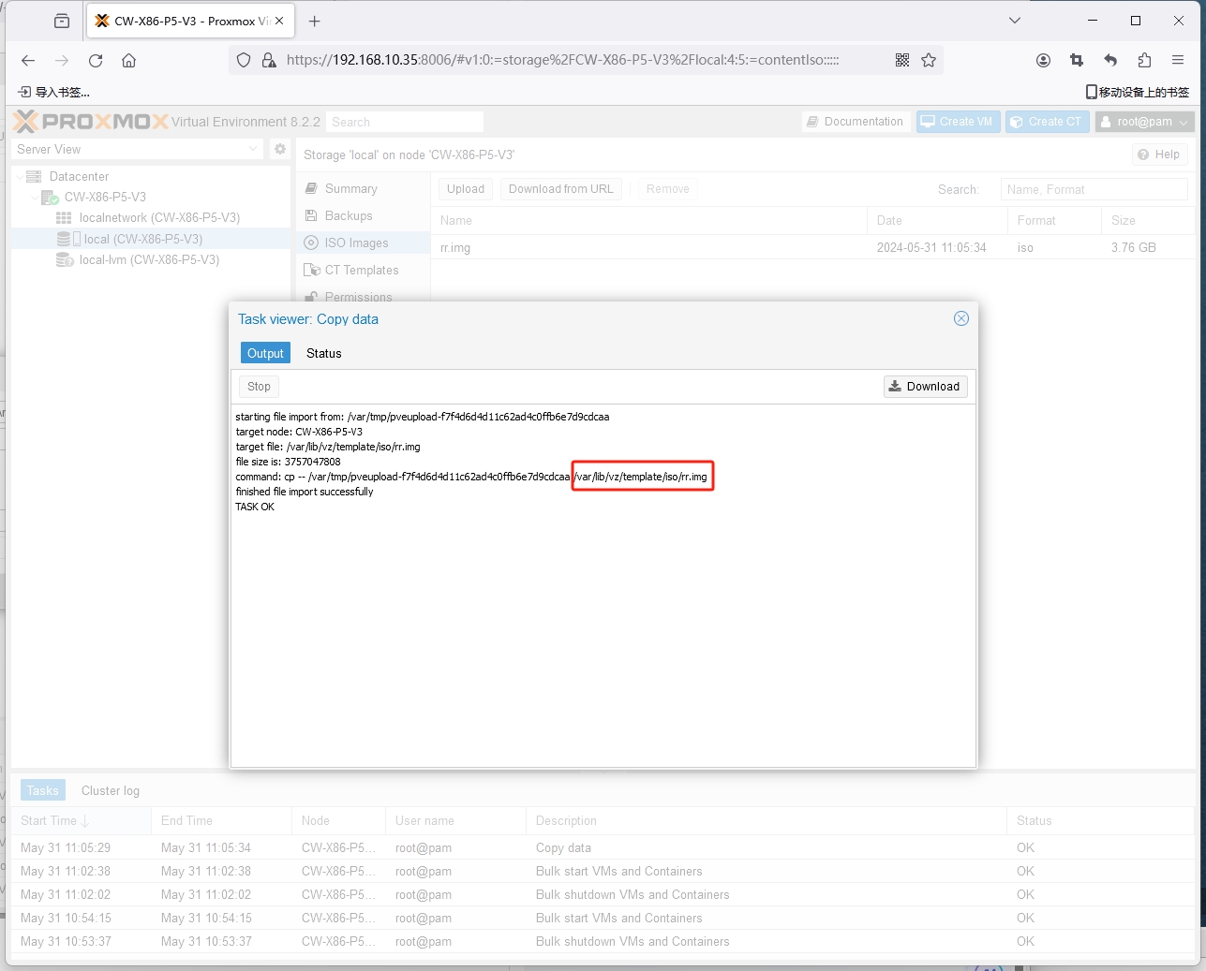Open the browser hamburger menu
Screen dimensions: 1206x971
click(1178, 60)
